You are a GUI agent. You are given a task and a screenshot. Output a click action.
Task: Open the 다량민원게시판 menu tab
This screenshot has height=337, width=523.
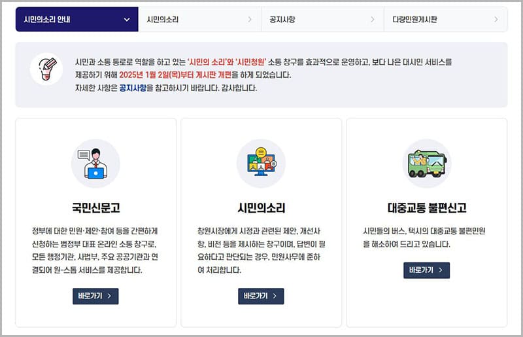[446, 20]
